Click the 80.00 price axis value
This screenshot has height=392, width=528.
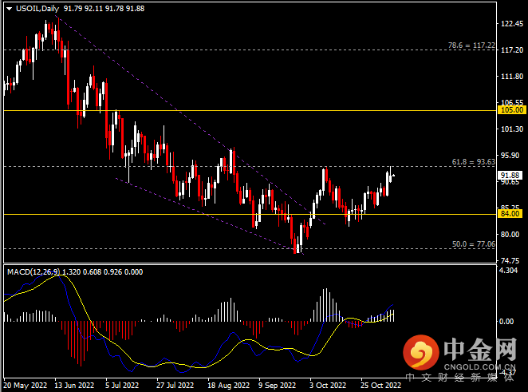point(510,234)
